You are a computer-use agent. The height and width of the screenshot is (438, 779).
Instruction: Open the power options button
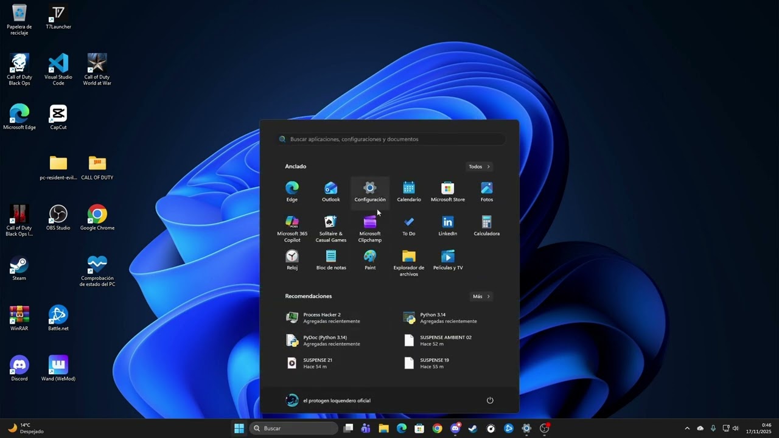point(490,400)
